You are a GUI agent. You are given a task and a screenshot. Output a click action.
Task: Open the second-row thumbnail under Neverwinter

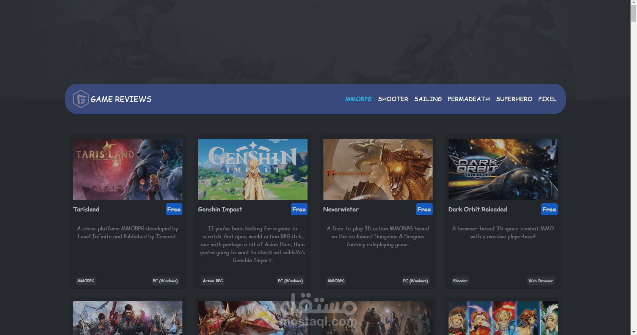point(378,318)
